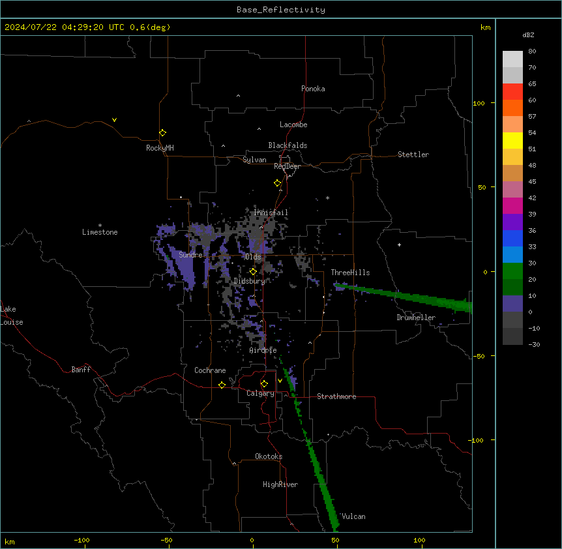The width and height of the screenshot is (562, 549).
Task: Pick the bright green 30–20 dBZ legend swatch
Action: pyautogui.click(x=512, y=271)
